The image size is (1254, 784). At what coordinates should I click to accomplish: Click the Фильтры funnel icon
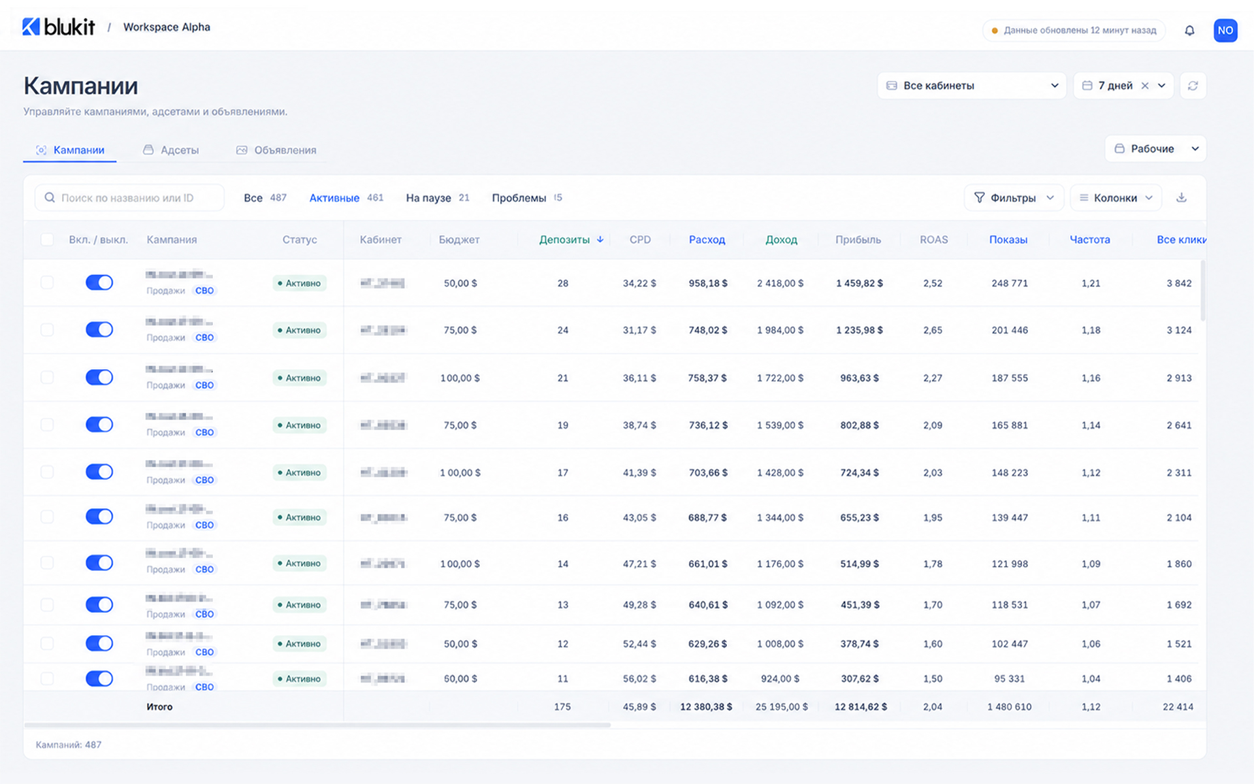coord(979,197)
